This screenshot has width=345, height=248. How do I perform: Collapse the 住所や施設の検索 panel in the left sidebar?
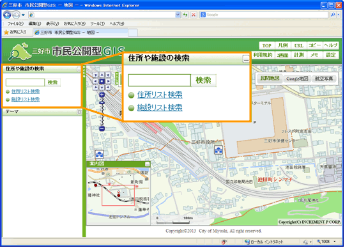(x=79, y=69)
